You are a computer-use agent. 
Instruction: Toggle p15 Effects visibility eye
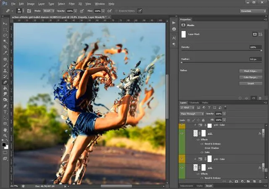tap(198, 139)
